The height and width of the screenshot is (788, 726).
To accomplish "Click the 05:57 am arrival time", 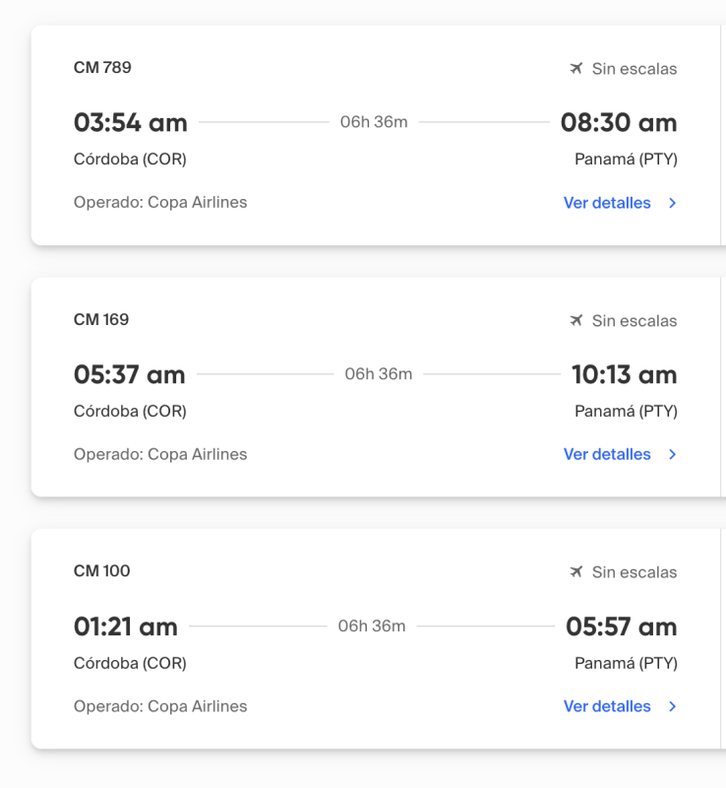I will (x=621, y=626).
